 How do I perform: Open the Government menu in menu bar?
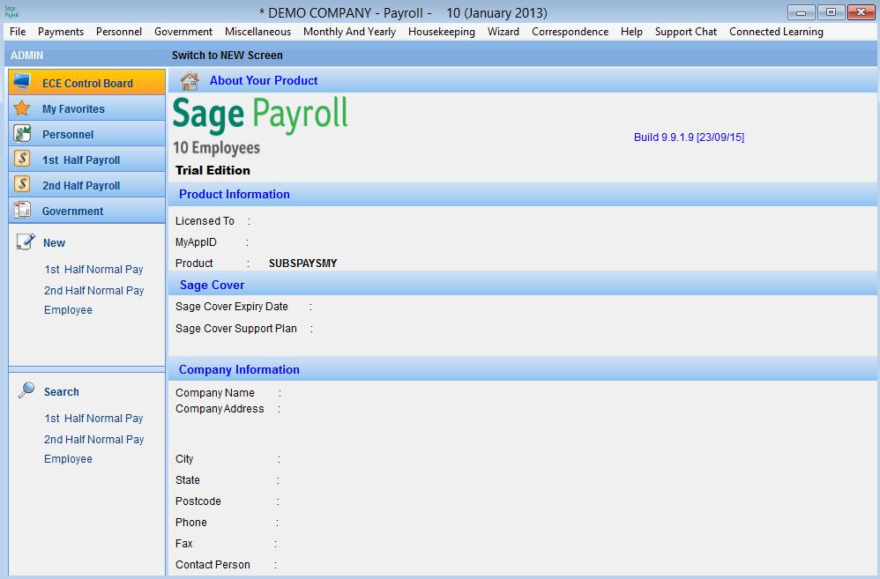tap(183, 32)
